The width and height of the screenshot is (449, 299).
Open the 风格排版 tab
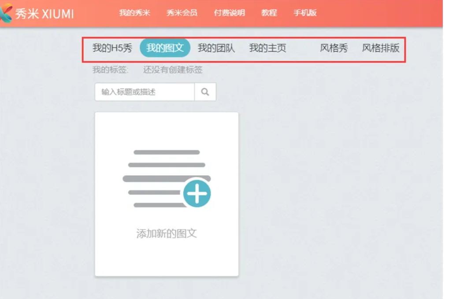[381, 48]
